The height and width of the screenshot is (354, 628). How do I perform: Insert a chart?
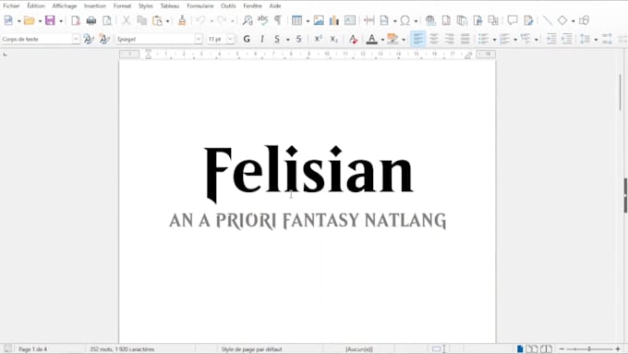click(334, 20)
